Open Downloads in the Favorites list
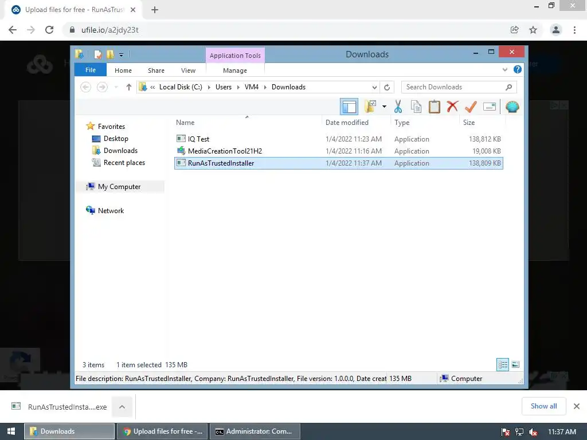587x440 pixels. point(120,151)
